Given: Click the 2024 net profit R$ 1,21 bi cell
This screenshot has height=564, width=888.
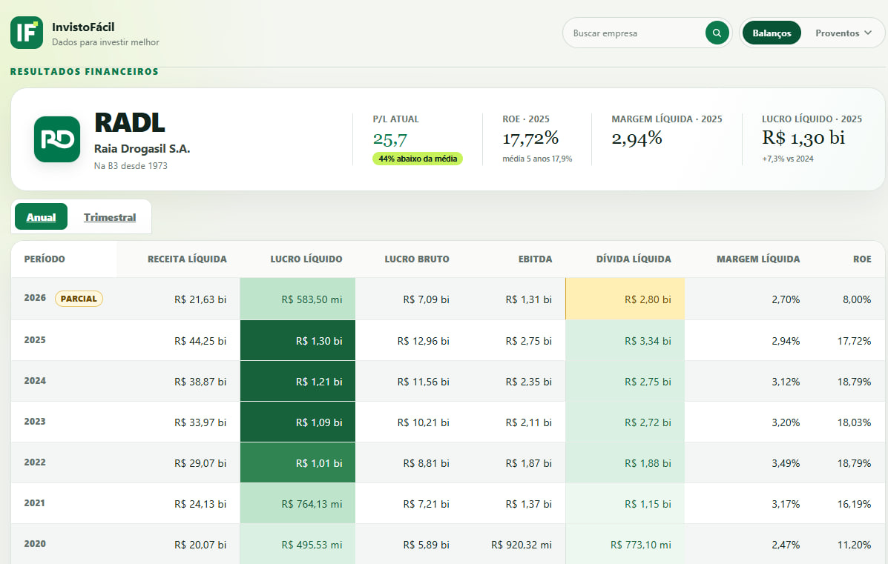Looking at the screenshot, I should click(298, 381).
